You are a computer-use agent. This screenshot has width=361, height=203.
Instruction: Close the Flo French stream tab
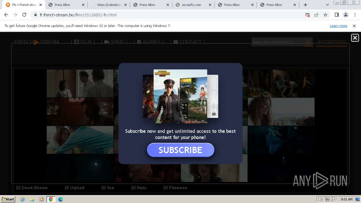pyautogui.click(x=41, y=5)
